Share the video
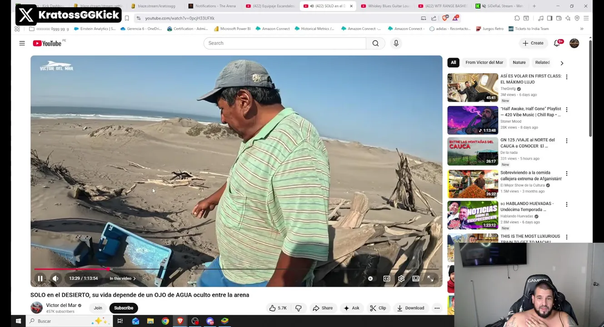The width and height of the screenshot is (604, 327). 323,308
